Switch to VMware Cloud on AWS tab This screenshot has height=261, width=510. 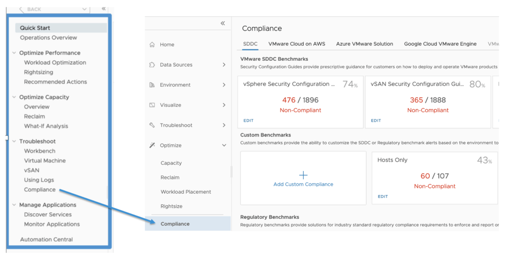[x=296, y=44]
